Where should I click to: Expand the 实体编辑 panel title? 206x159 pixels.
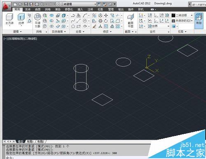coord(59,32)
